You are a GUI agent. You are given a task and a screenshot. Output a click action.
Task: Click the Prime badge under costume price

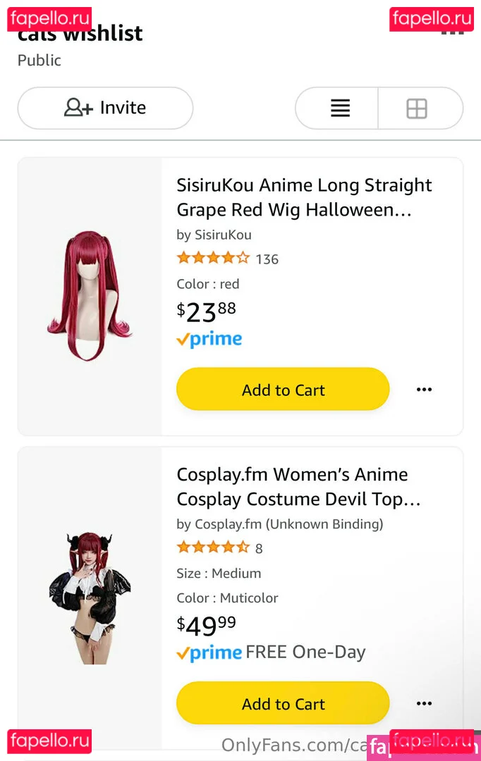209,653
